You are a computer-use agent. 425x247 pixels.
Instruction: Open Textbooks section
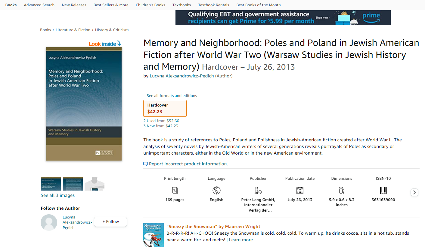click(181, 5)
